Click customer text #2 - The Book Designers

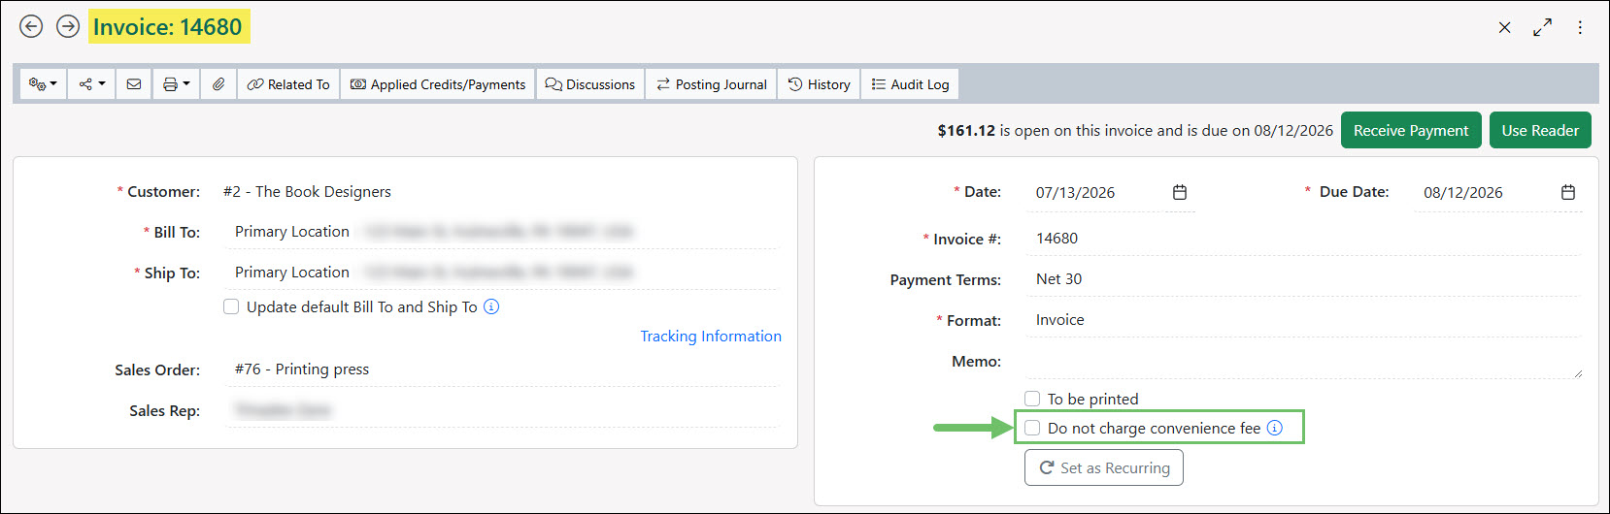click(307, 192)
